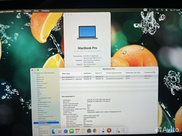Select Диагностика in the sidebar
The width and height of the screenshot is (182, 136).
coord(42,104)
